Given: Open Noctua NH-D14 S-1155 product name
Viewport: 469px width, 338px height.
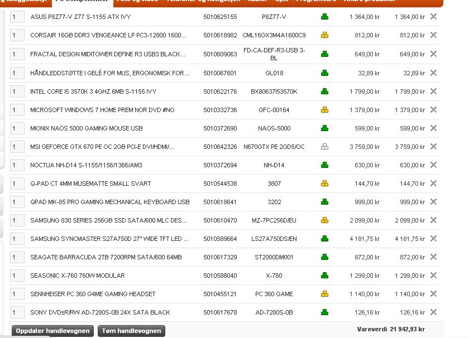Looking at the screenshot, I should [x=86, y=165].
